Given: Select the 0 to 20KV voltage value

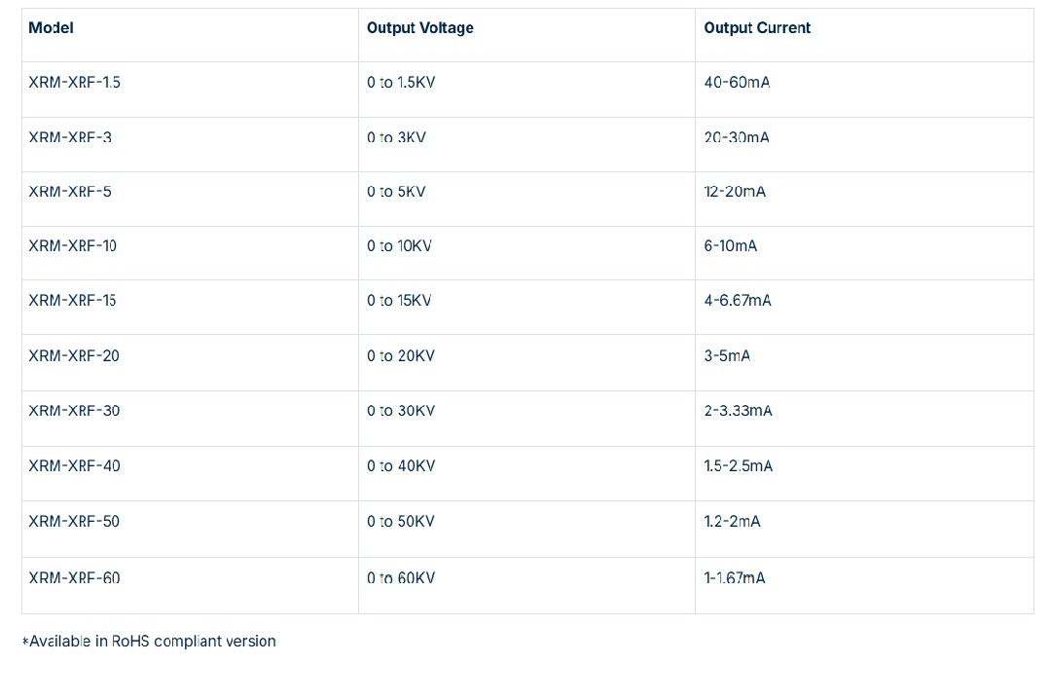Looking at the screenshot, I should [x=401, y=356].
